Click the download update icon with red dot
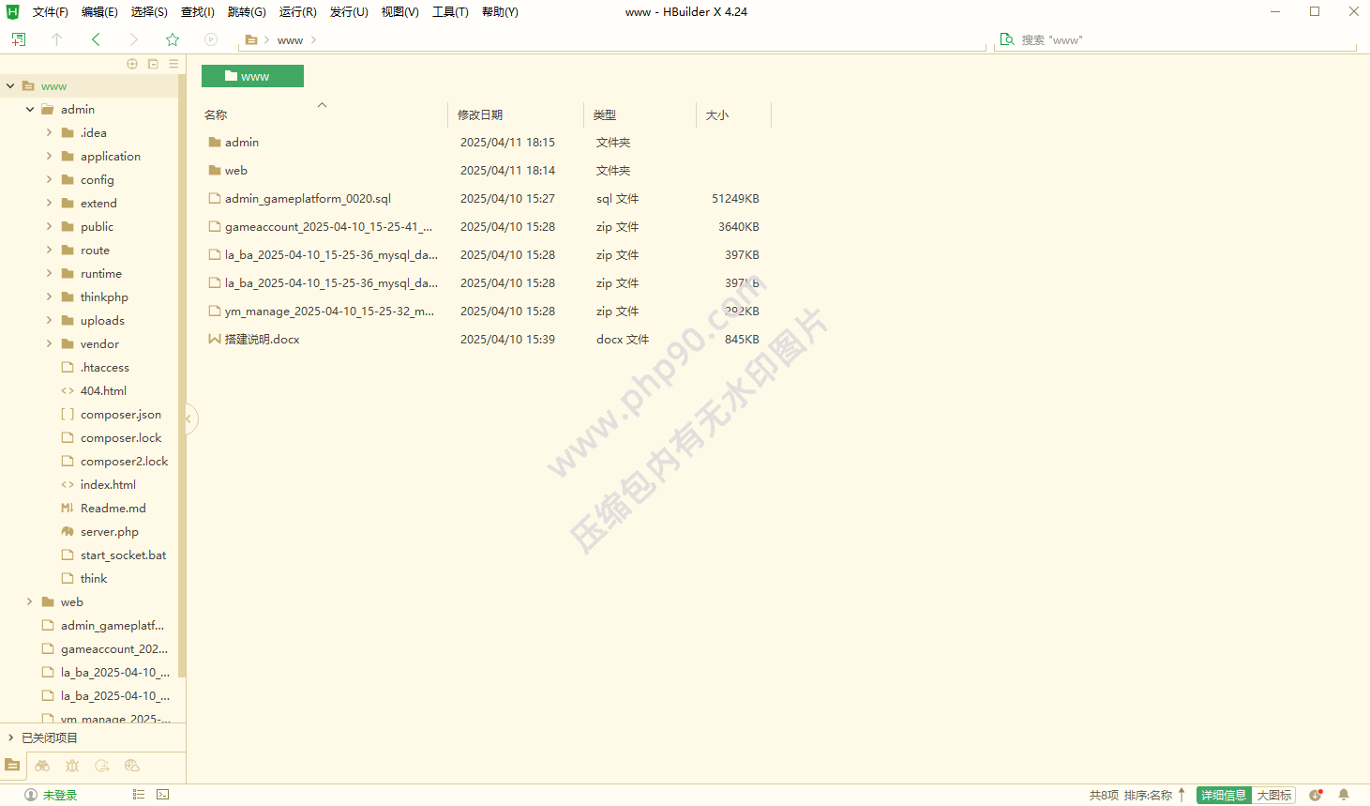Viewport: 1370px width, 806px height. 1317,795
